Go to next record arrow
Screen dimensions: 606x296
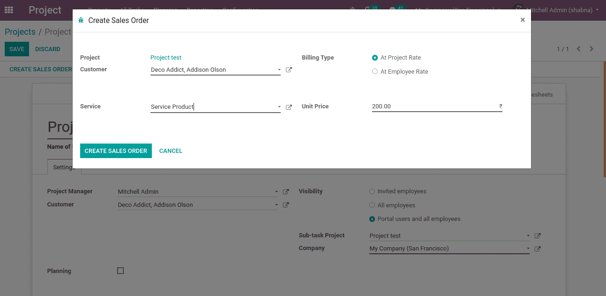(x=591, y=49)
